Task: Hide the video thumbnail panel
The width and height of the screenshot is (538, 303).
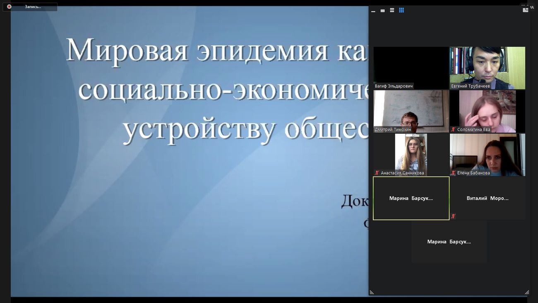Action: click(373, 11)
